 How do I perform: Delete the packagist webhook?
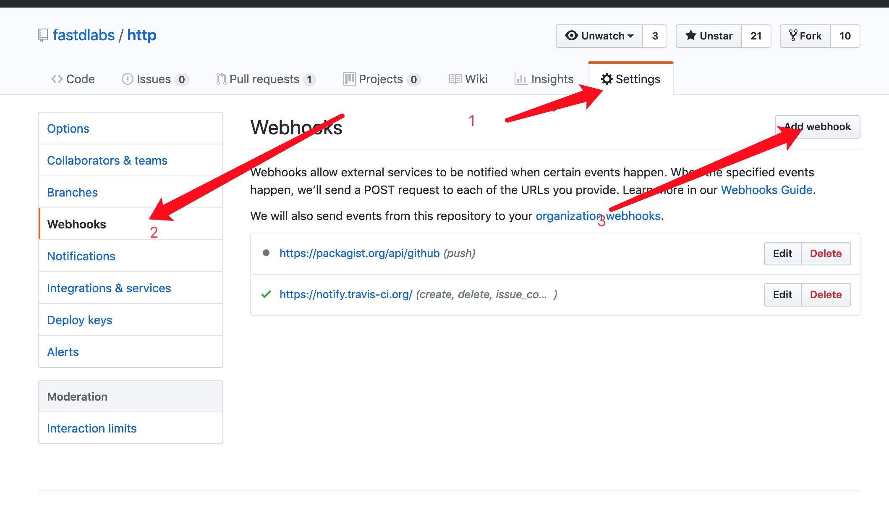[825, 254]
